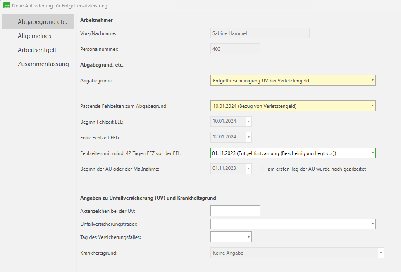Click into the Aktenzeichen bei der UV field

pos(235,211)
